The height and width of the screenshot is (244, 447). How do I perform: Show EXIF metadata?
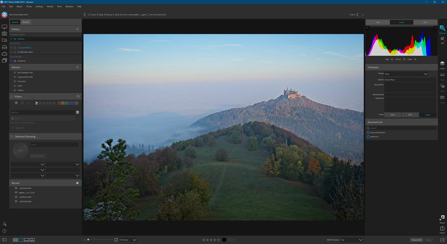point(392,115)
